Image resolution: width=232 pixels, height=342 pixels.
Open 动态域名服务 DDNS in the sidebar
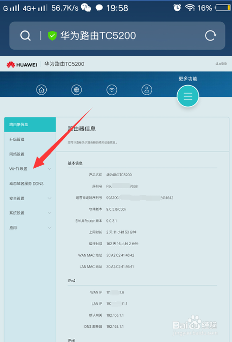(x=30, y=183)
